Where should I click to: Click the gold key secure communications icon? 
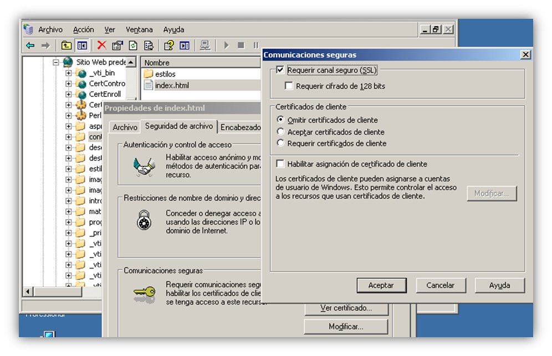[144, 294]
